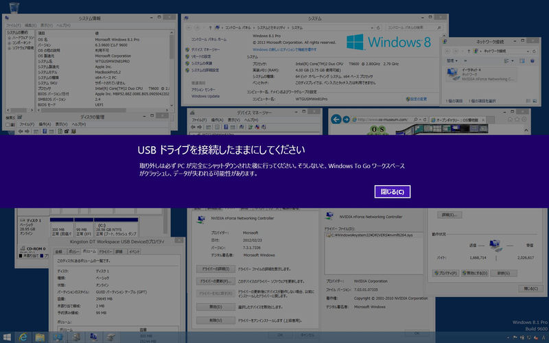The width and height of the screenshot is (549, 343).
Task: Click the コントロール パネルの検索 search field
Action: click(414, 27)
